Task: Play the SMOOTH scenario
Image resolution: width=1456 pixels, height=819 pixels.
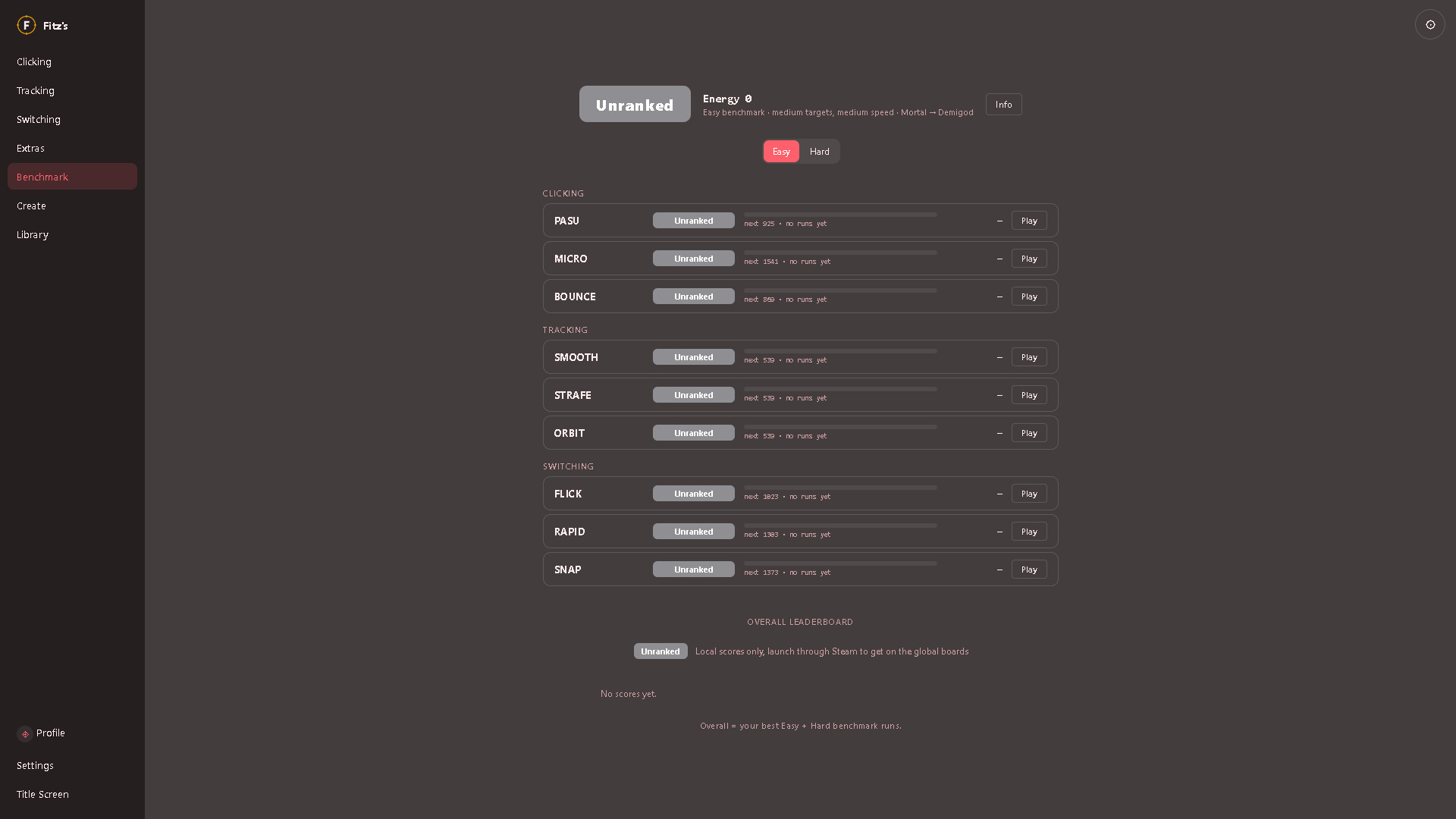Action: point(1029,357)
